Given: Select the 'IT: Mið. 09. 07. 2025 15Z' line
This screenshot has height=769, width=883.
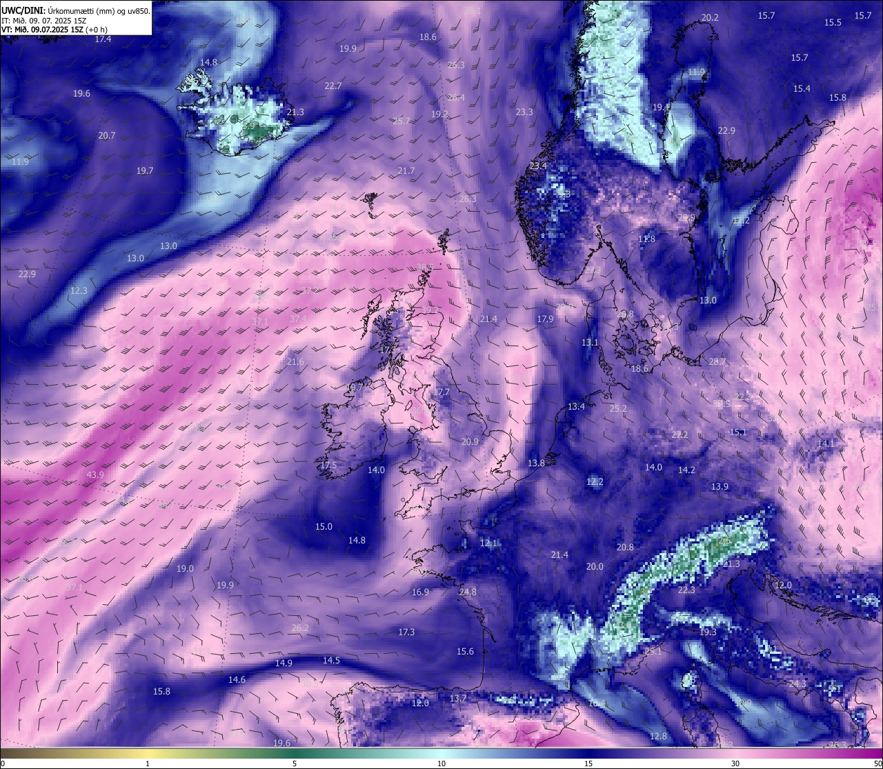Looking at the screenshot, I should tap(44, 21).
